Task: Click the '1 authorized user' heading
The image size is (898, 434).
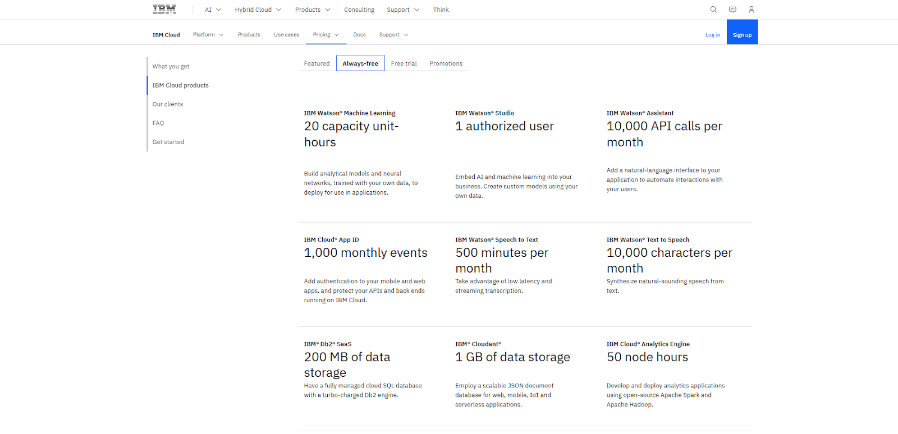Action: click(505, 126)
